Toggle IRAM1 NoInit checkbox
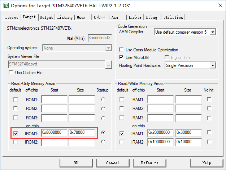Viewport: 226px width, 170px height. [x=209, y=132]
